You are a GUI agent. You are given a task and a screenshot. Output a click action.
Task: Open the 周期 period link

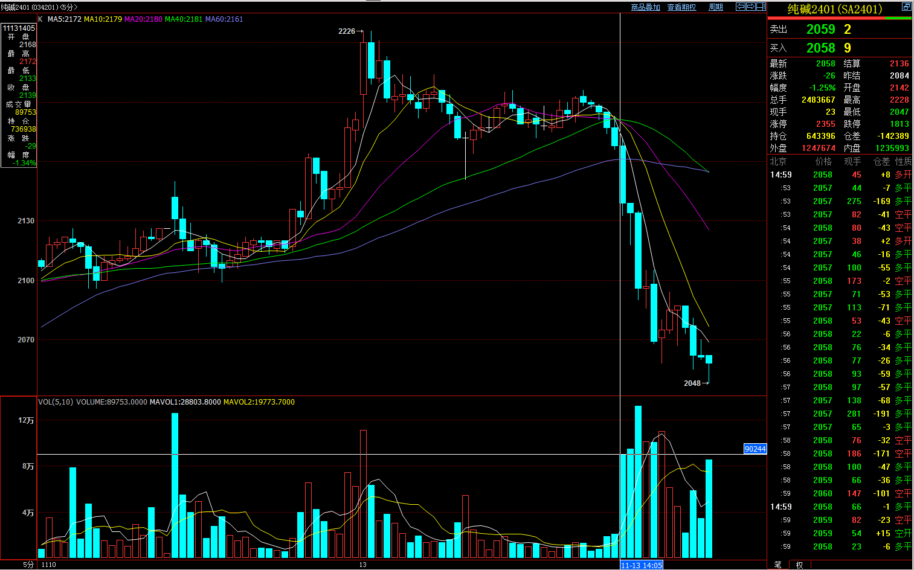716,7
